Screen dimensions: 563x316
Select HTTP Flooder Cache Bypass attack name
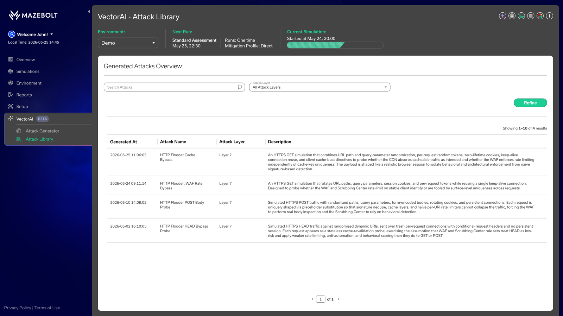point(178,157)
